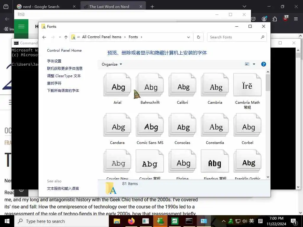This screenshot has height=227, width=303.
Task: Open recent locations dropdown arrow
Action: pos(60,37)
